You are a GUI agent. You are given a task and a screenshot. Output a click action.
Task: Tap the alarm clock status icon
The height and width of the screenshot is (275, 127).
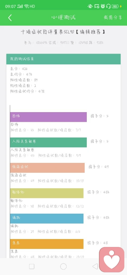click(x=103, y=6)
